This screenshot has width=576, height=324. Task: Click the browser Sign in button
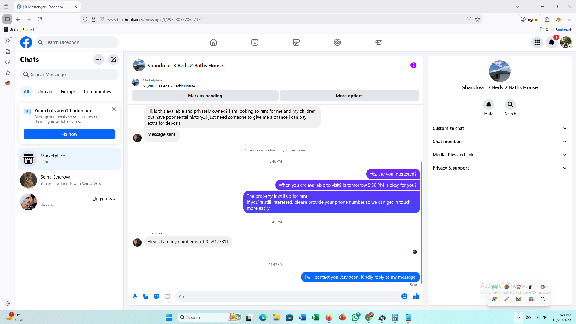click(x=529, y=20)
